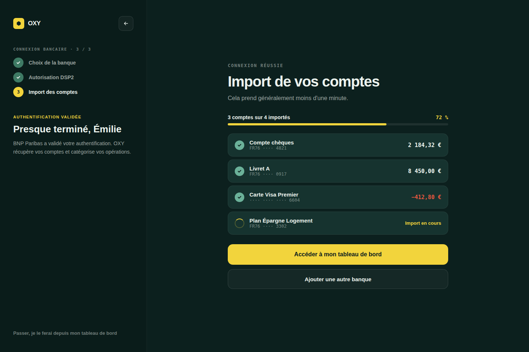Click Accéder à mon tableau de bord
Viewport: 529px width, 352px height.
point(338,254)
